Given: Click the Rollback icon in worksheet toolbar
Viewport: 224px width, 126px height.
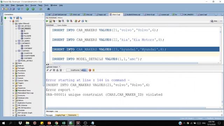Looking at the screenshot, I should click(x=71, y=21).
